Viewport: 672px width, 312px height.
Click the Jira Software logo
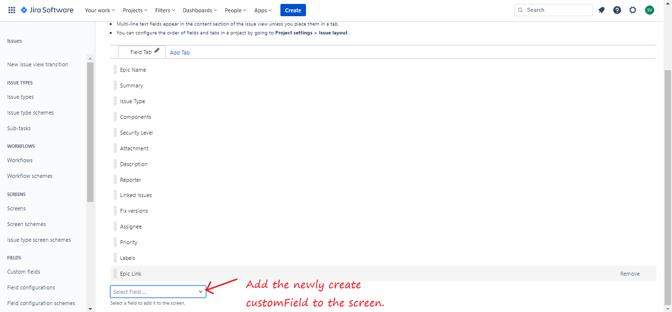coord(47,10)
